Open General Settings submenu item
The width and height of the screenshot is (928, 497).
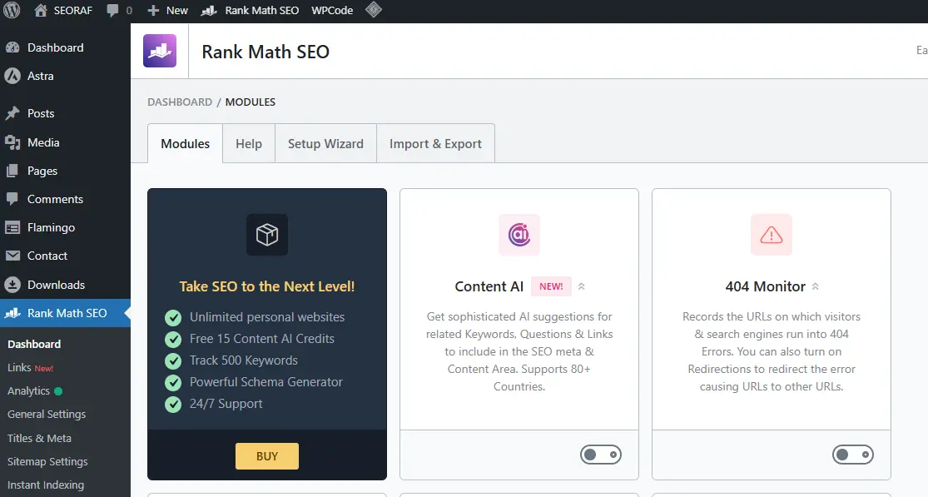pos(46,415)
